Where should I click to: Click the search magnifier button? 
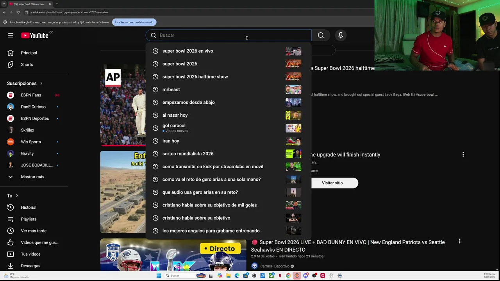tap(321, 35)
